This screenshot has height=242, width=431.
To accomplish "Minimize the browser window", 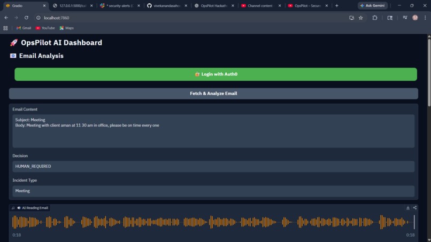I will 399,5.
